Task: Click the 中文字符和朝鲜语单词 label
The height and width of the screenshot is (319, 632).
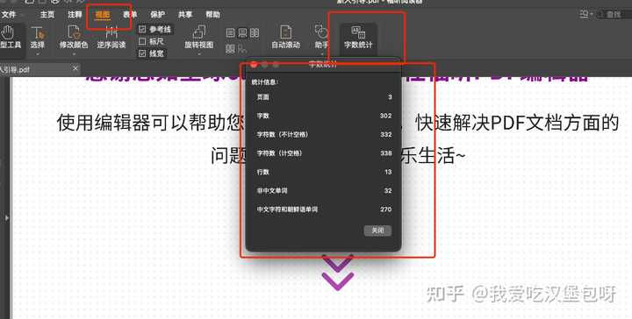Action: coord(287,209)
